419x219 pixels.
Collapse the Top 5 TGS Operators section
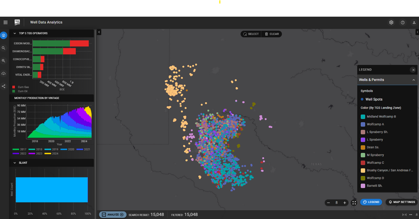15,33
